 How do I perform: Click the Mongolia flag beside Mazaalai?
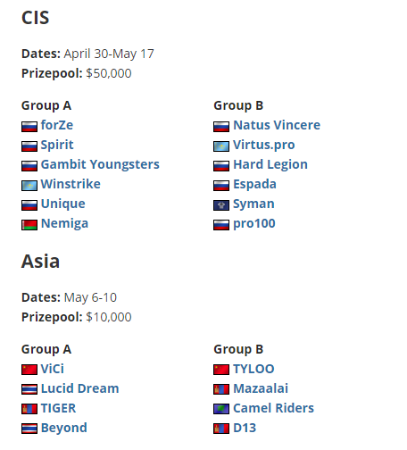point(221,389)
